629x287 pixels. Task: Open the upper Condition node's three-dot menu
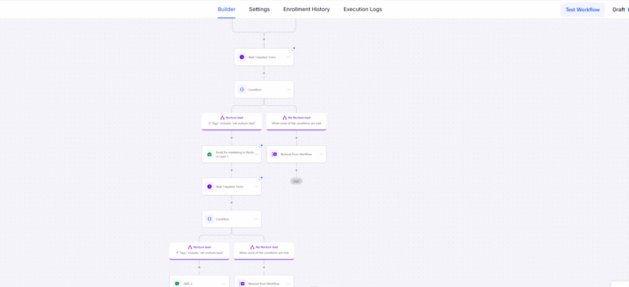pos(289,90)
